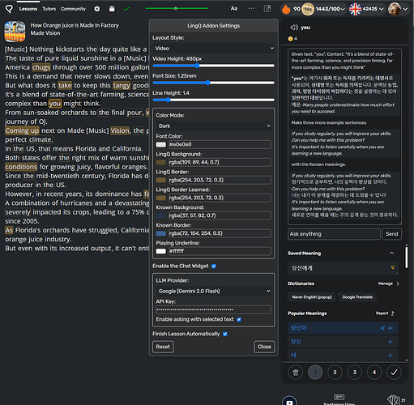The height and width of the screenshot is (405, 414).
Task: Add popular meaning 당신이 with plus icon
Action: (x=391, y=328)
